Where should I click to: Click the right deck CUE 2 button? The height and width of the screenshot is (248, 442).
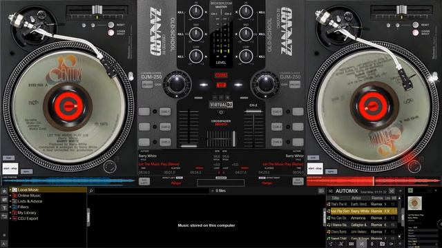(276, 127)
